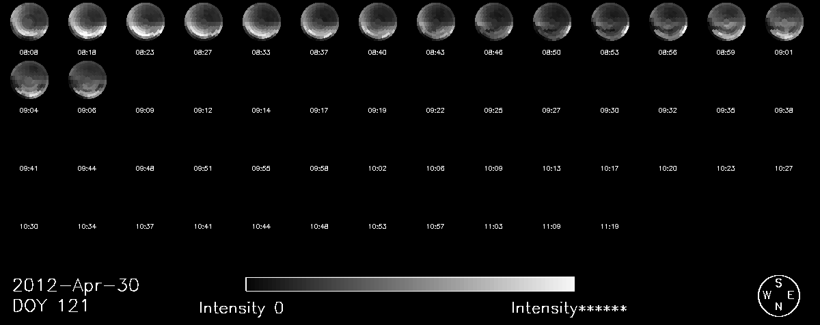
Task: Select the thumbnail above 08:46
Action: (494, 22)
